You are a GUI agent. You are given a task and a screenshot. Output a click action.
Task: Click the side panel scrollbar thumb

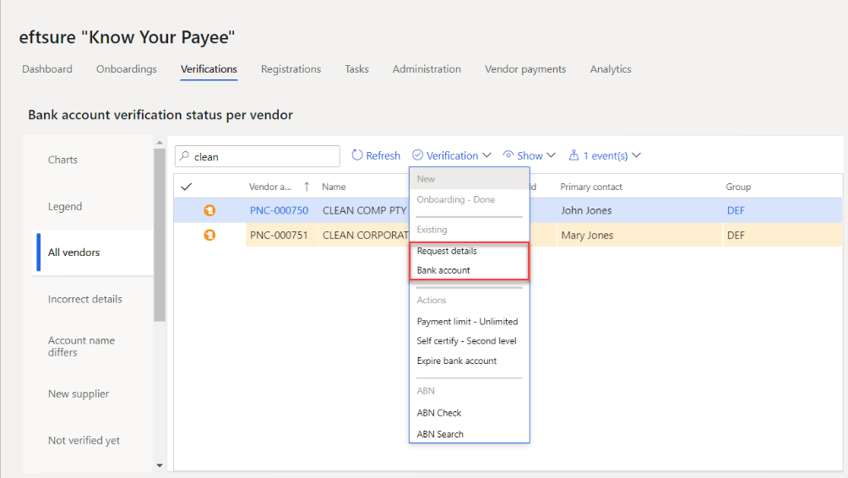(160, 235)
